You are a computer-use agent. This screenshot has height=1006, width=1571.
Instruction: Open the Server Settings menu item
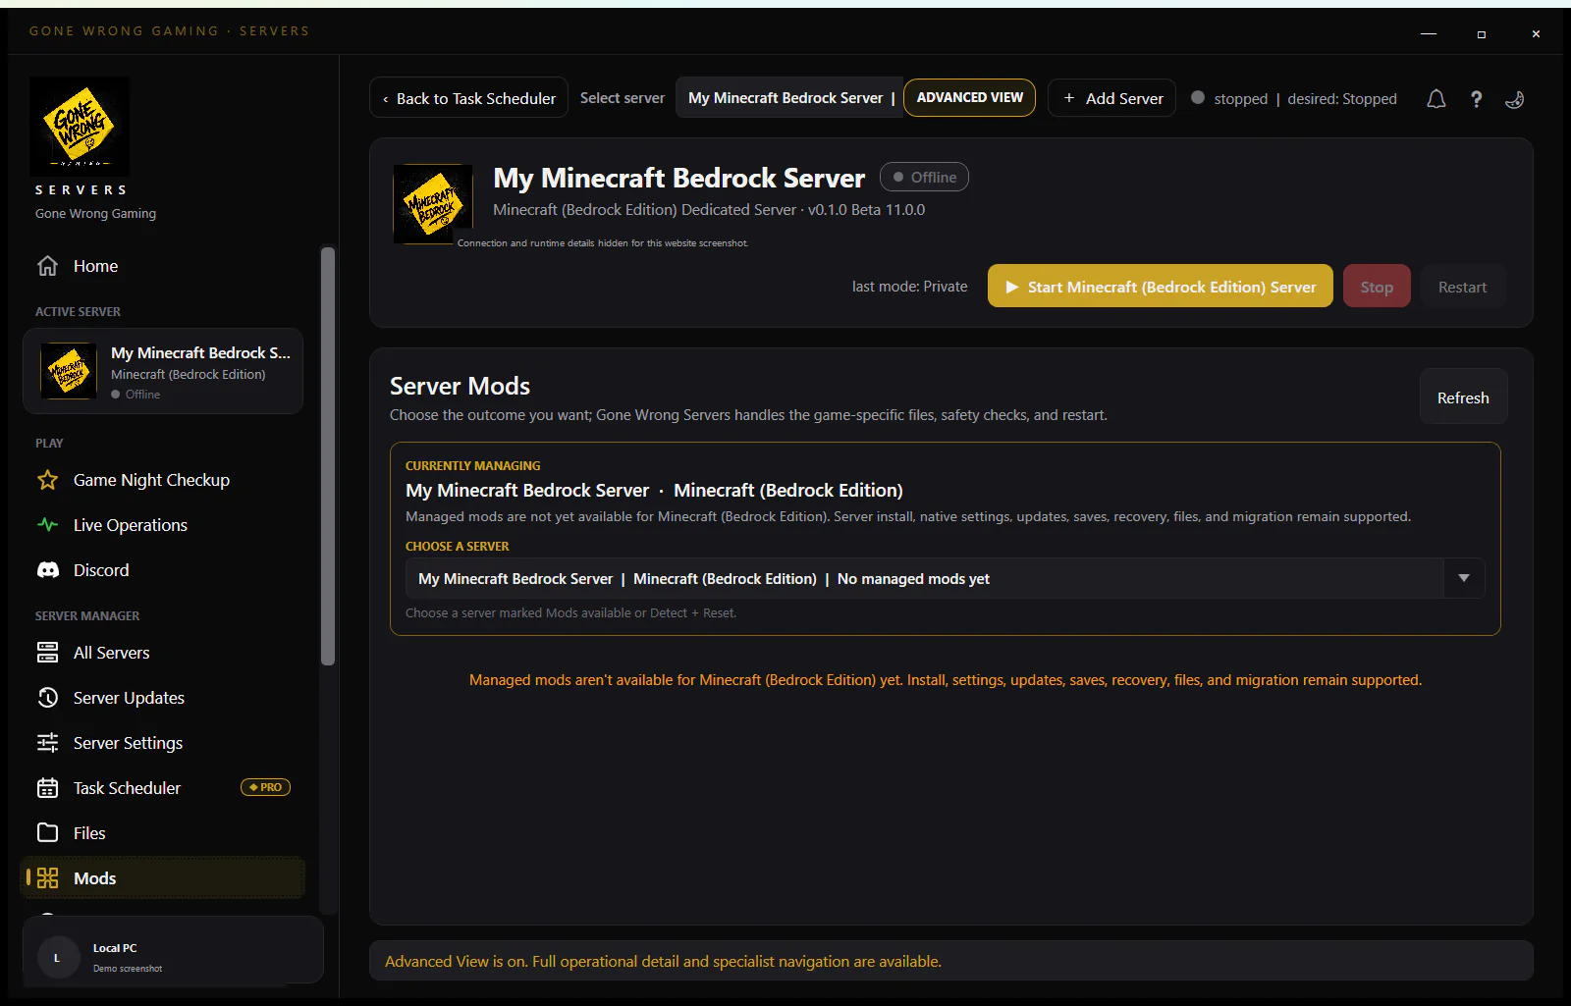[163, 743]
